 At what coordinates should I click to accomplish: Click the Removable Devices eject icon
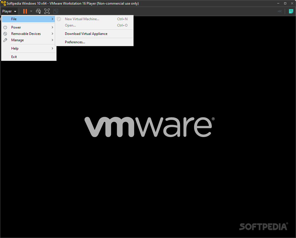[x=5, y=33]
